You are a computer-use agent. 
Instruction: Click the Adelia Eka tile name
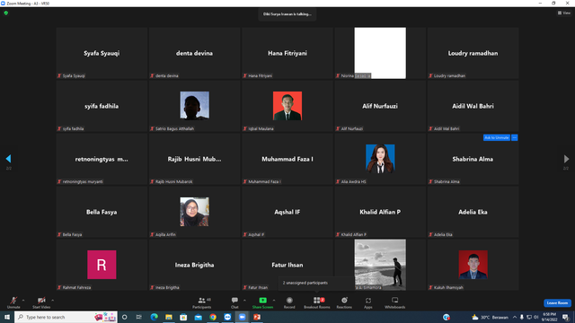[x=473, y=212]
